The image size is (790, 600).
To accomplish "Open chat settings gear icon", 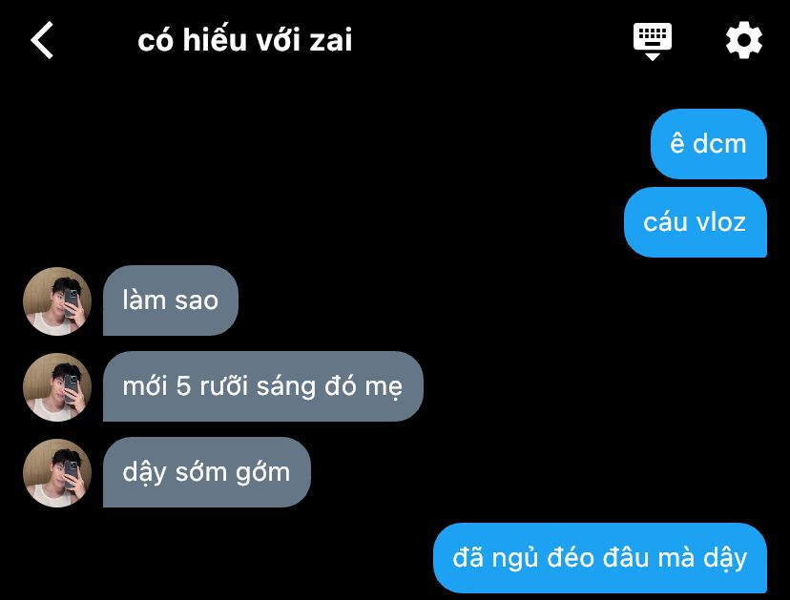I will pos(743,40).
